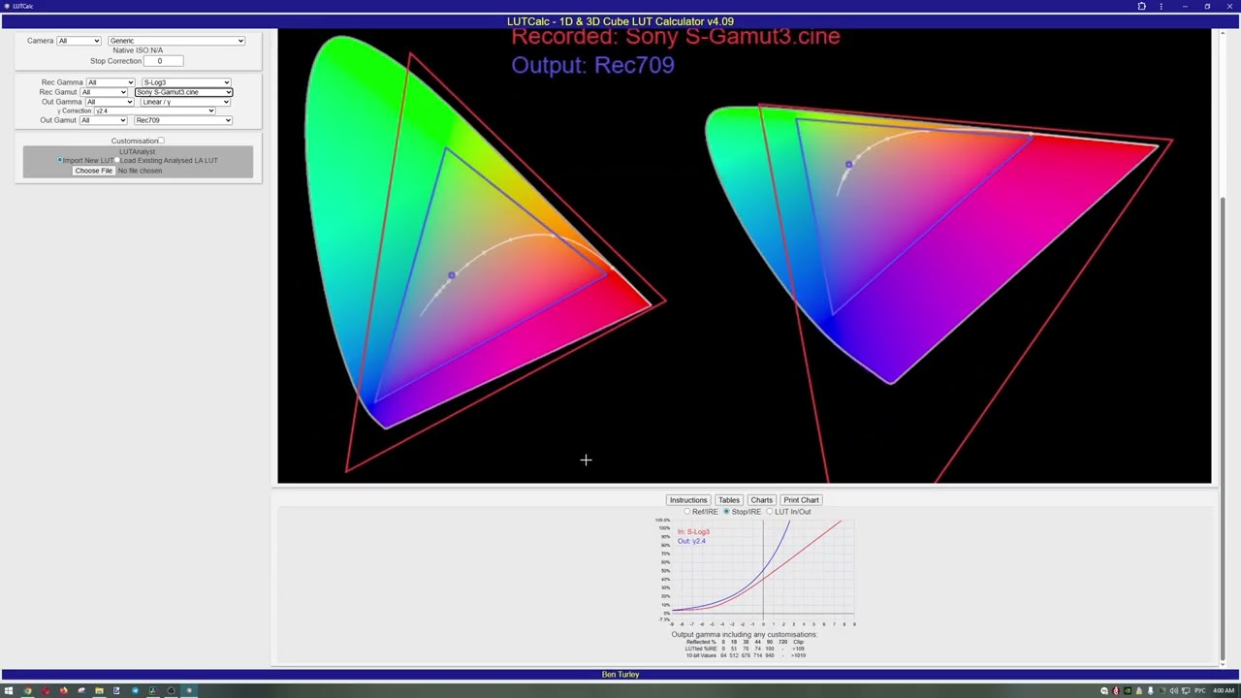The width and height of the screenshot is (1241, 698).
Task: Open the Out Gamut All filter dropdown
Action: click(x=104, y=120)
